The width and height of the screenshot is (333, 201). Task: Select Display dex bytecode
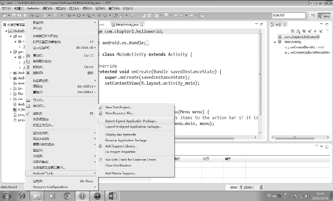pos(121,134)
